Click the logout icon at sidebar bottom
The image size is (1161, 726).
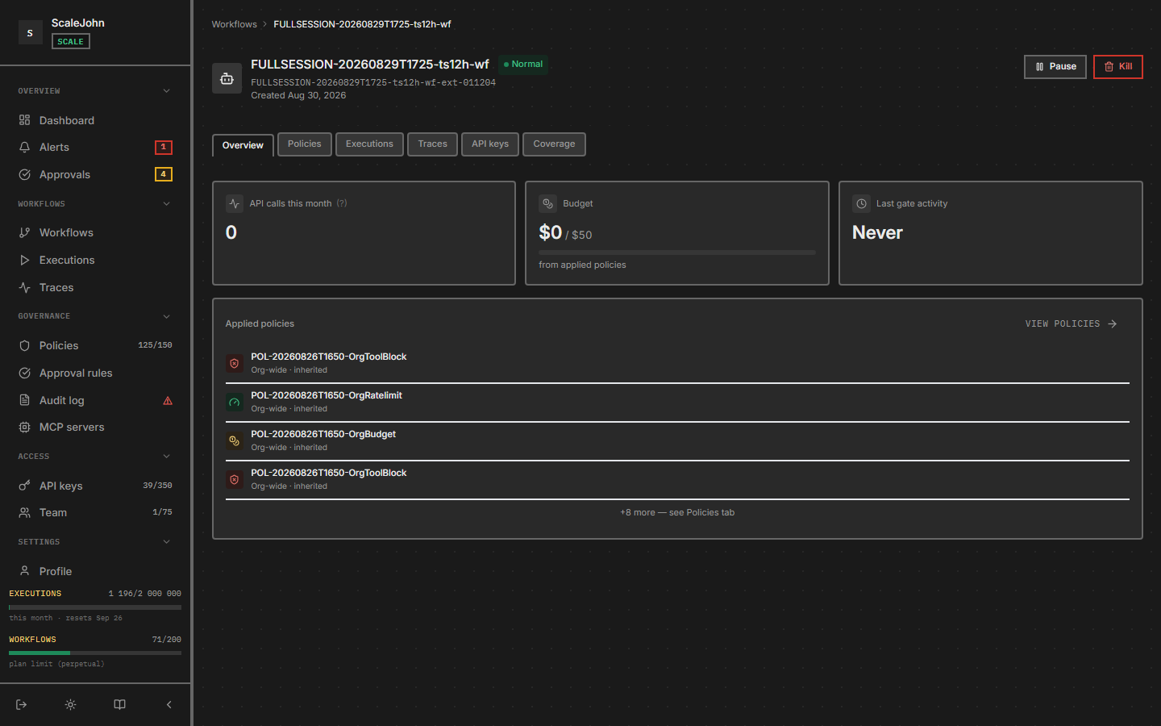click(x=22, y=704)
